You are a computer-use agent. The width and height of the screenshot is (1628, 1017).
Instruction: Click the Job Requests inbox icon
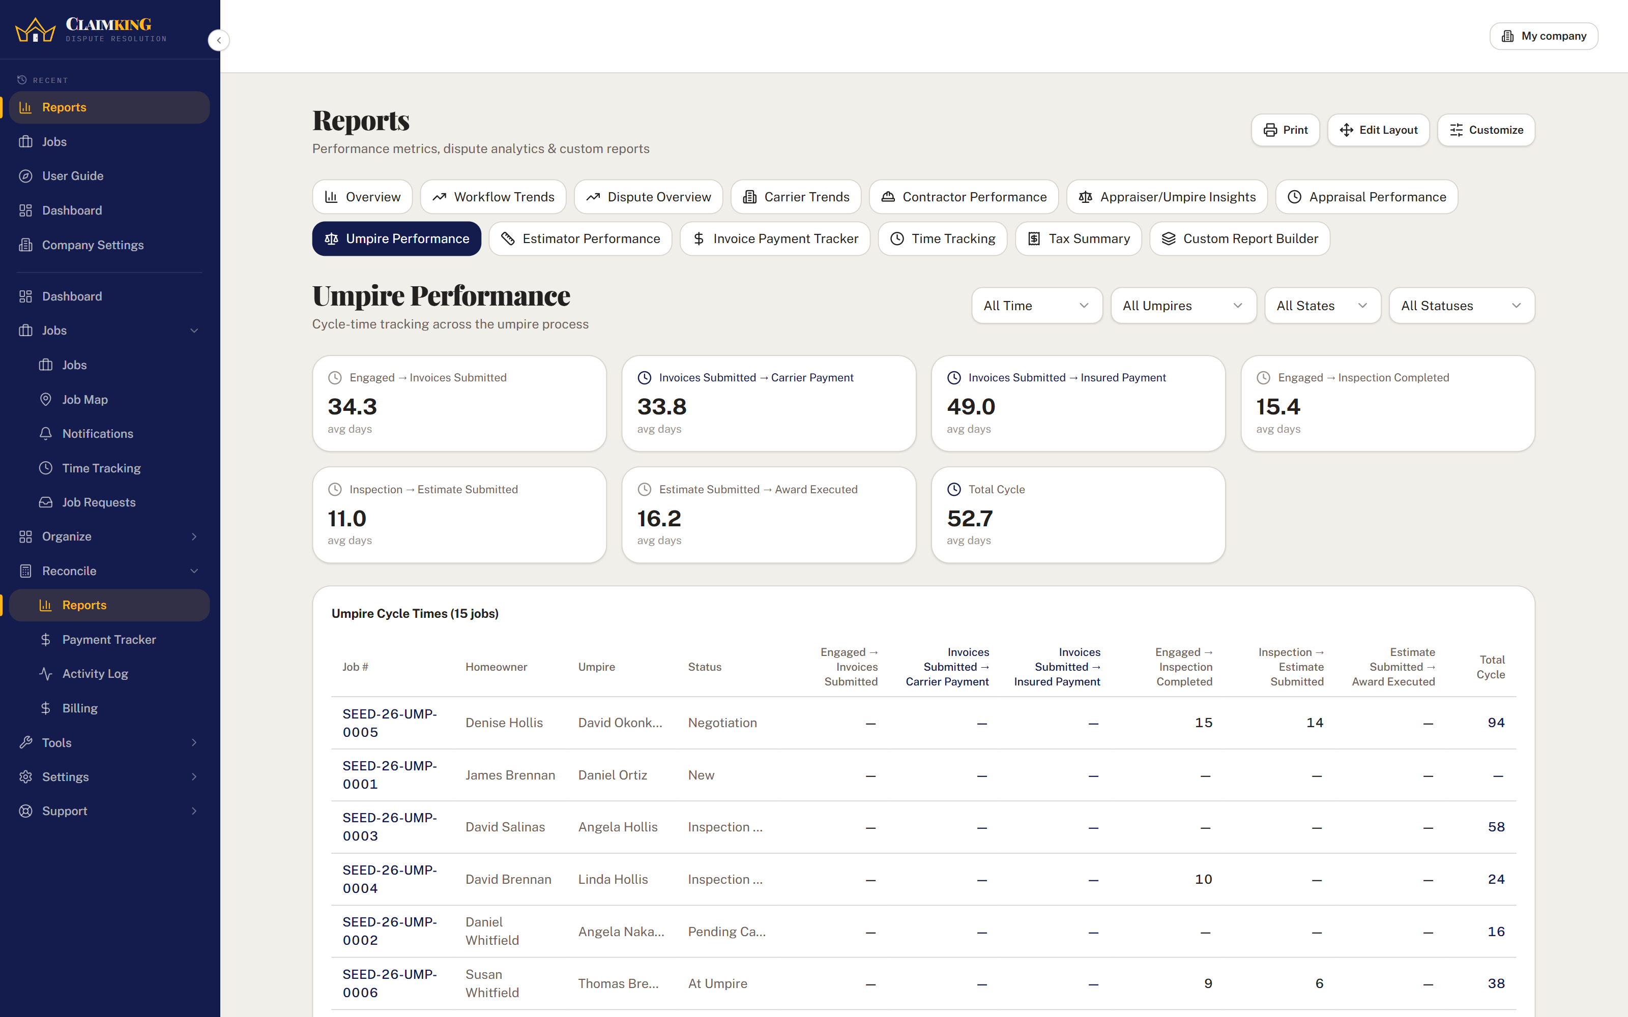tap(46, 502)
